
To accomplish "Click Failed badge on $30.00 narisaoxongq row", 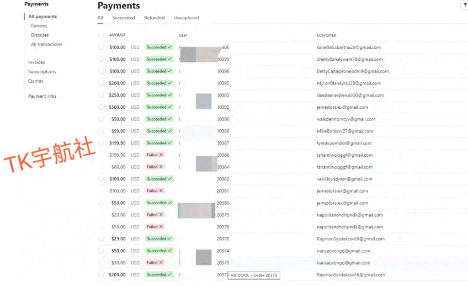I will point(154,262).
